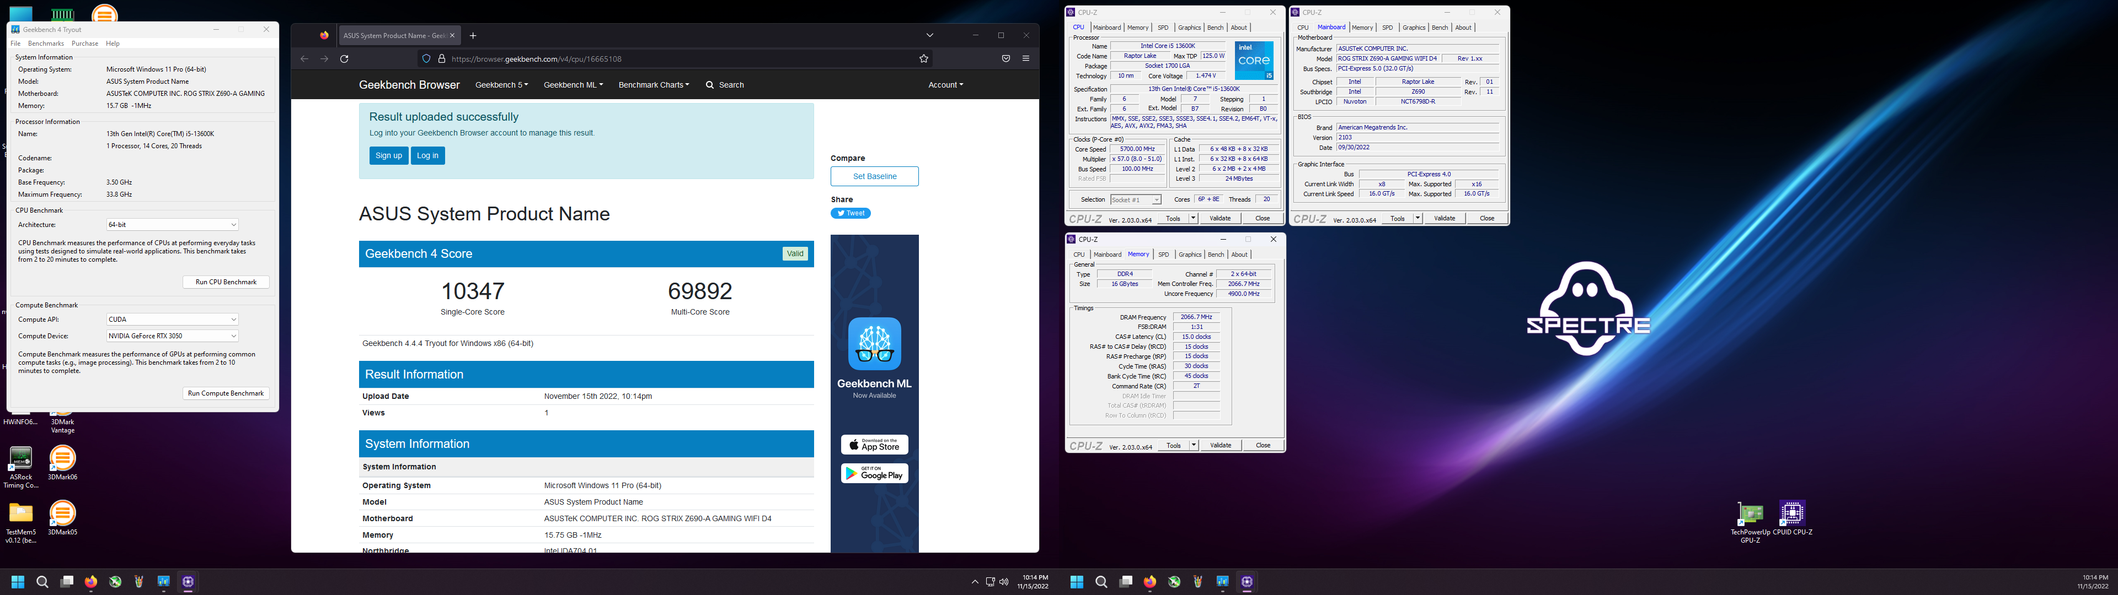The width and height of the screenshot is (2118, 595).
Task: Bookmark this page with the star icon
Action: click(x=923, y=58)
